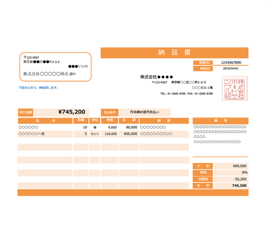
Task: Select amount cell 600,000
Action: click(131, 134)
